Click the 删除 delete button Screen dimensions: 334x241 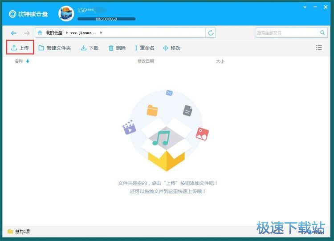pos(117,48)
